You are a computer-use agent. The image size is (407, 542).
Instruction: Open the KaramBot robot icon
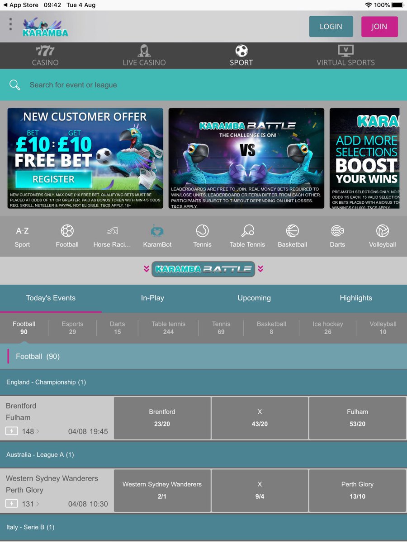tap(157, 237)
